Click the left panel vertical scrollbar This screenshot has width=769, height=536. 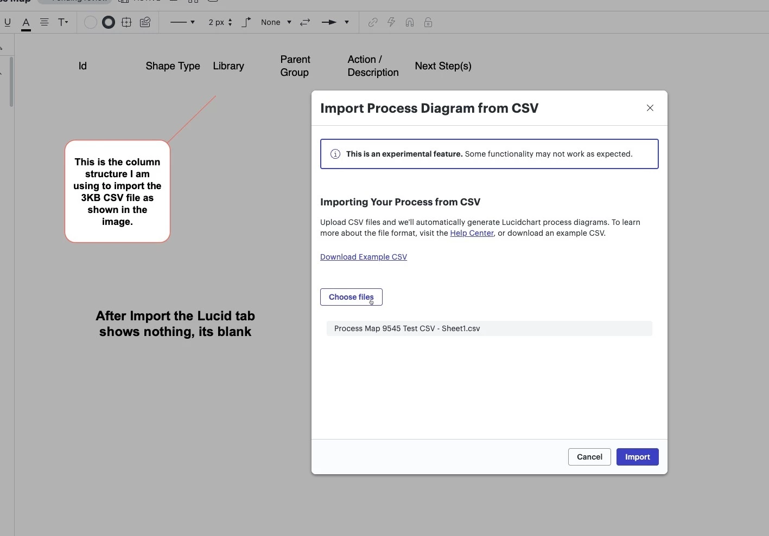coord(11,81)
